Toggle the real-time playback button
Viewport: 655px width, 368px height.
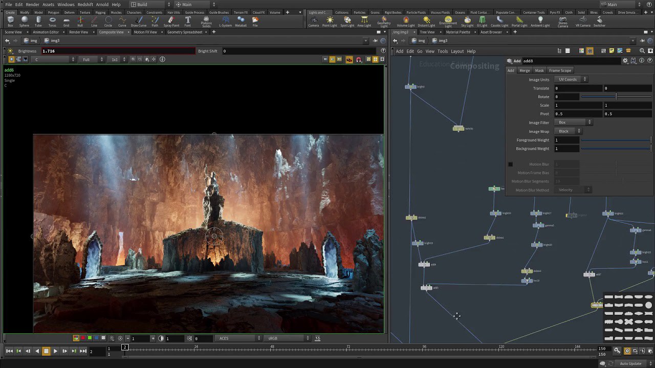click(x=627, y=351)
